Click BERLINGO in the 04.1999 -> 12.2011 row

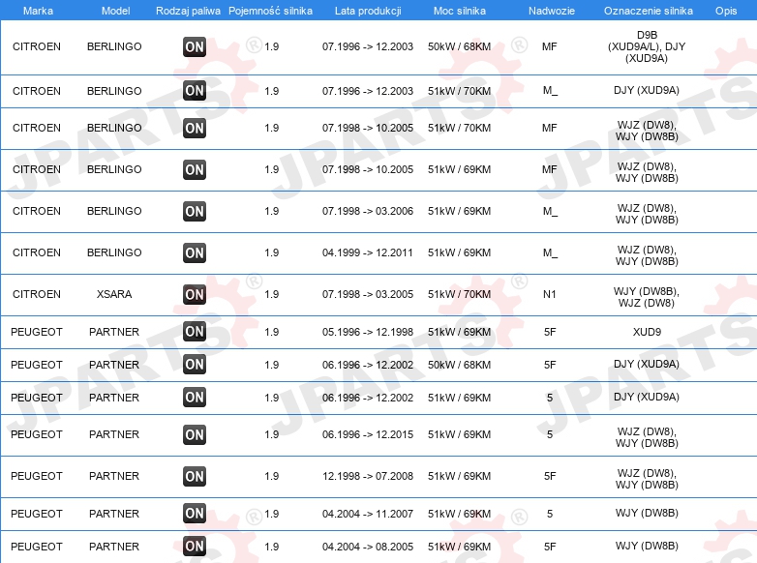114,252
